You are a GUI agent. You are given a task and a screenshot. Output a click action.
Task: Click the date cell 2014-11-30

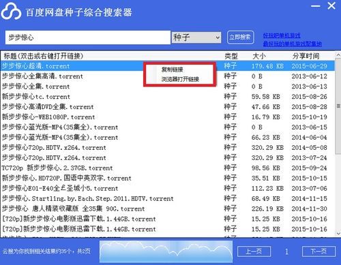(310, 208)
